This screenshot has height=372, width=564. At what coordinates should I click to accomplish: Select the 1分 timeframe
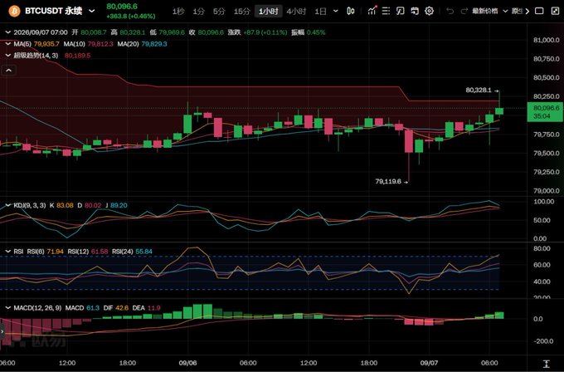[198, 12]
